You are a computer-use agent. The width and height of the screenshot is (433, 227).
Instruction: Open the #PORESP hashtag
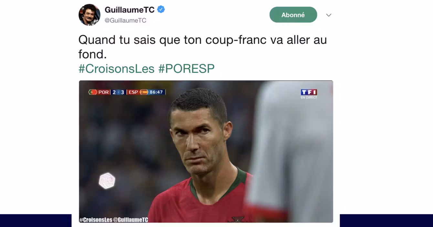point(186,68)
